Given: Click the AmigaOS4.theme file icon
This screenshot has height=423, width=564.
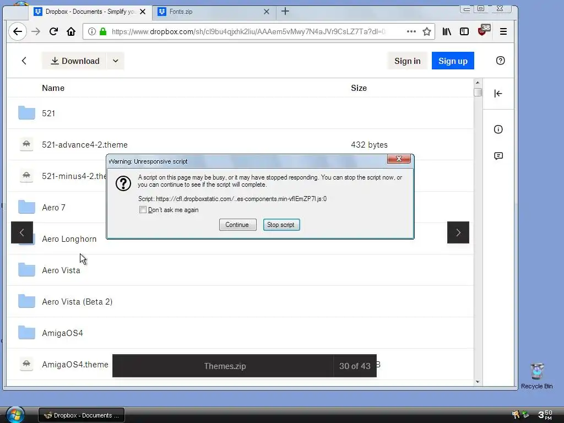Looking at the screenshot, I should coord(26,364).
